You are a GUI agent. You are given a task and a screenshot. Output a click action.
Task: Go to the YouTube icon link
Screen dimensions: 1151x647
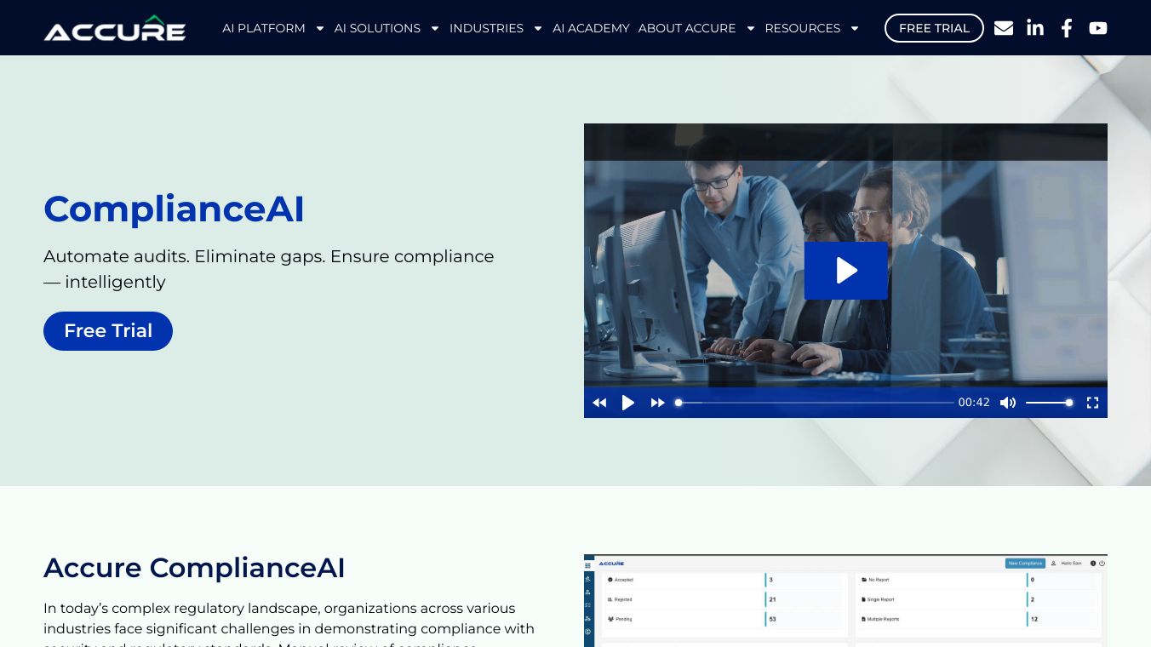[1098, 28]
